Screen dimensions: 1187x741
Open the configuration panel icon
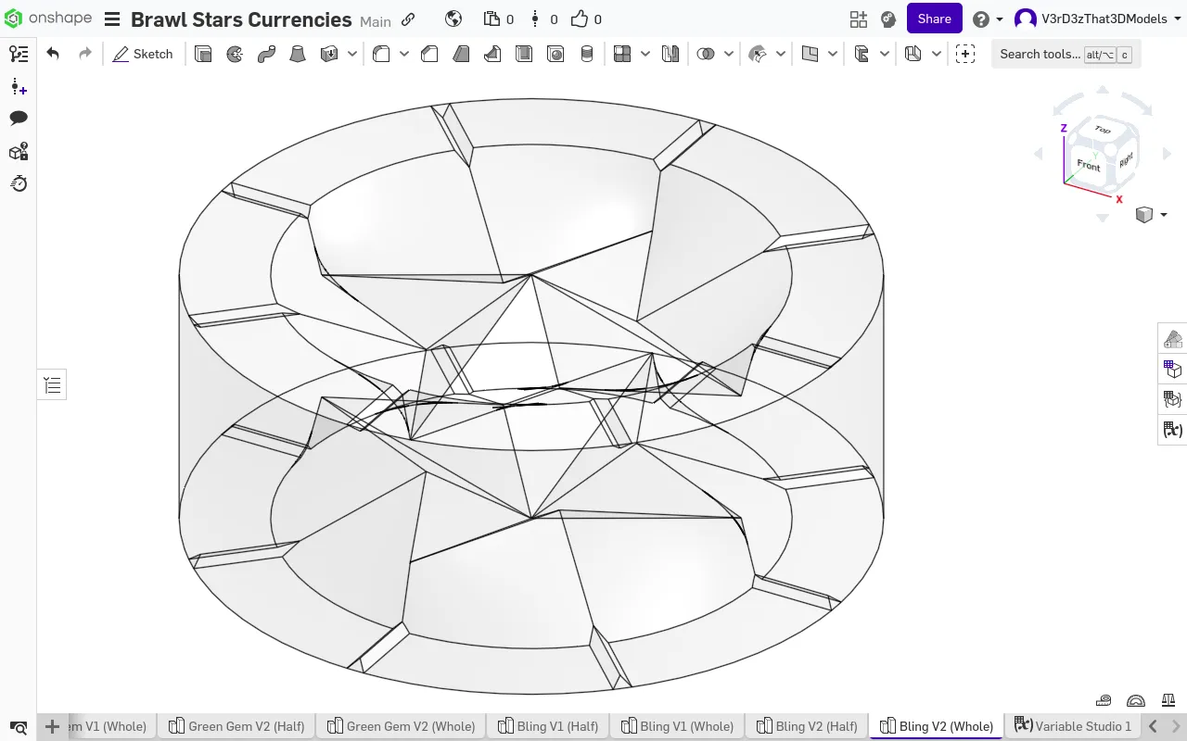pos(1173,369)
